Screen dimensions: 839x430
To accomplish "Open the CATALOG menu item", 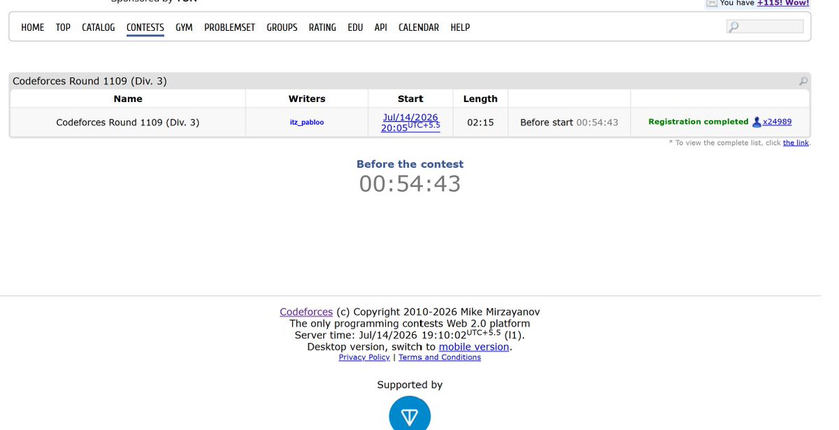I will (99, 27).
